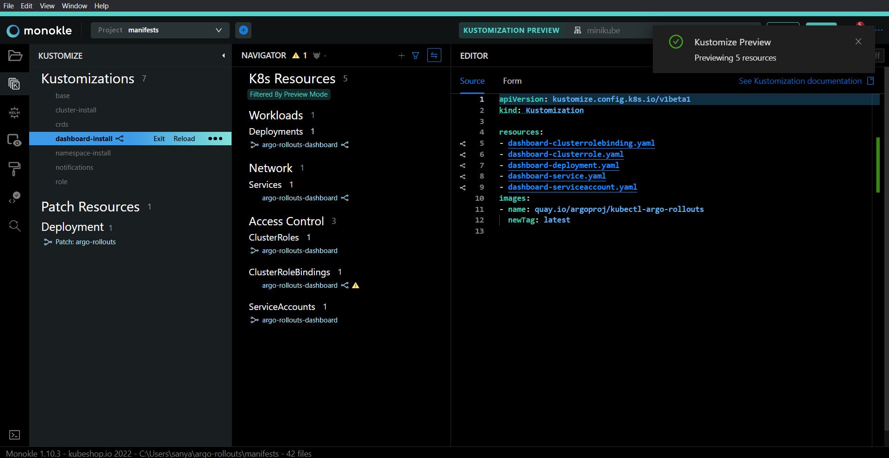Open dashboard-serviceaccount.yaml link in editor
889x458 pixels.
coord(572,187)
